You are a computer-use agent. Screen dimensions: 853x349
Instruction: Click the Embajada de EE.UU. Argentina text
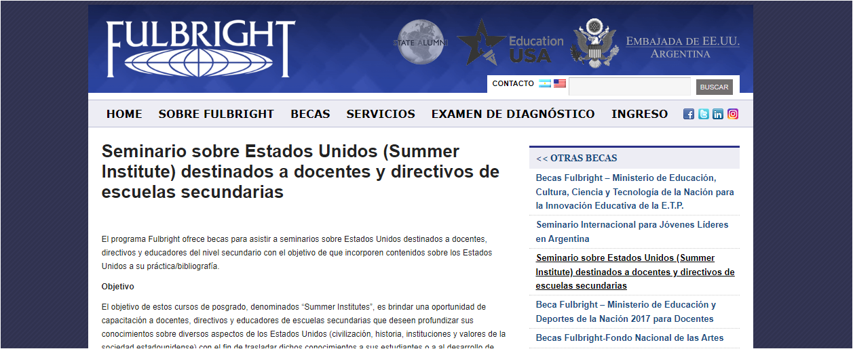pyautogui.click(x=683, y=47)
